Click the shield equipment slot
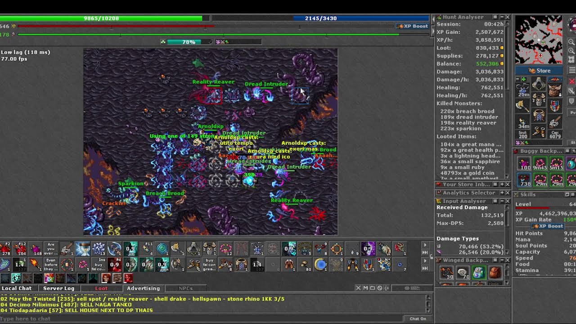This screenshot has width=576, height=324. [555, 106]
